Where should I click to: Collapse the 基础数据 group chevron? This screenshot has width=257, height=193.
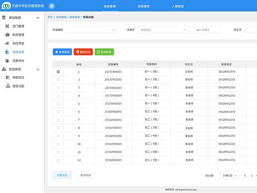tap(38, 18)
